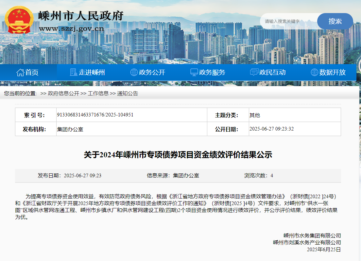361x261 pixels.
Task: Click the chat icon beside 政民互动
Action: 254,72
